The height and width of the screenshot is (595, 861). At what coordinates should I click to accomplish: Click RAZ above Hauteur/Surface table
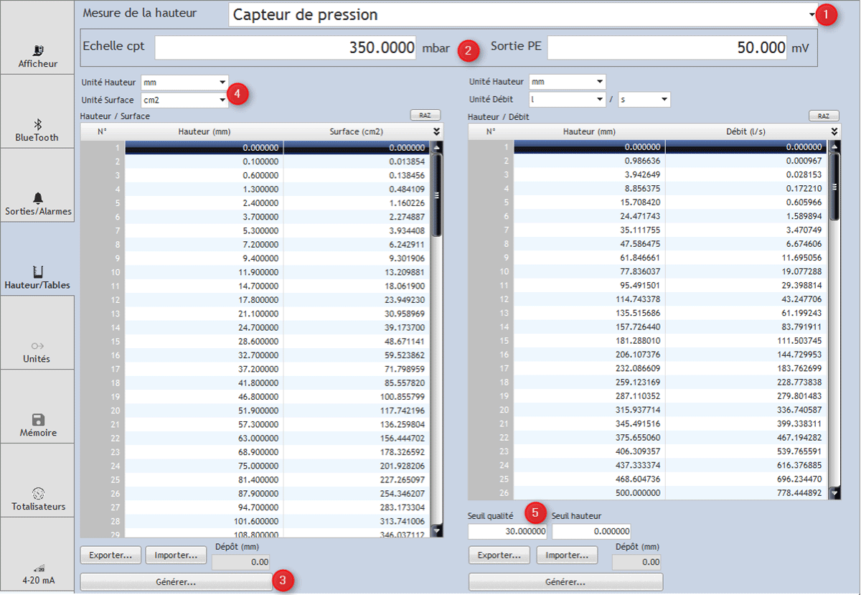coord(425,115)
